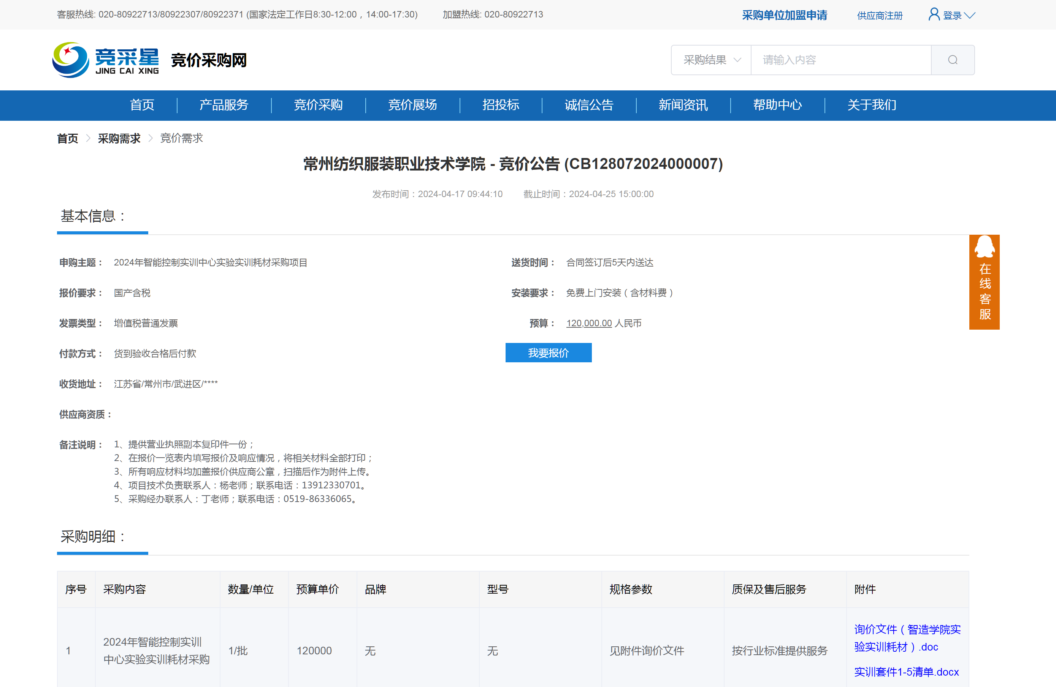Click the 供应商注册 link

click(879, 16)
